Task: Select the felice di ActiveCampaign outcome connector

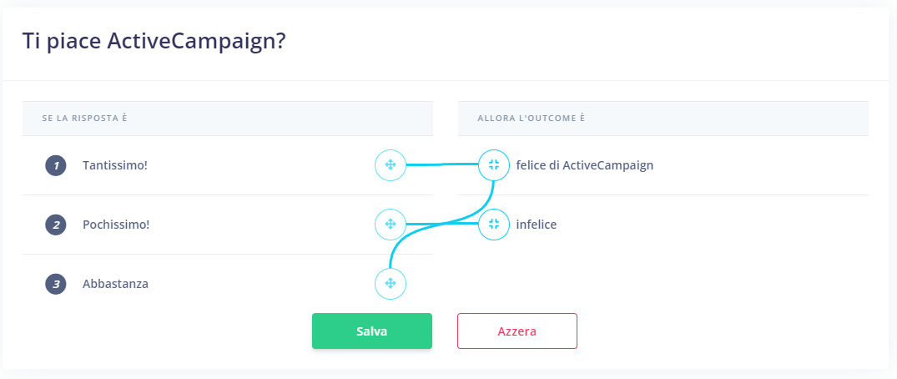Action: 494,165
